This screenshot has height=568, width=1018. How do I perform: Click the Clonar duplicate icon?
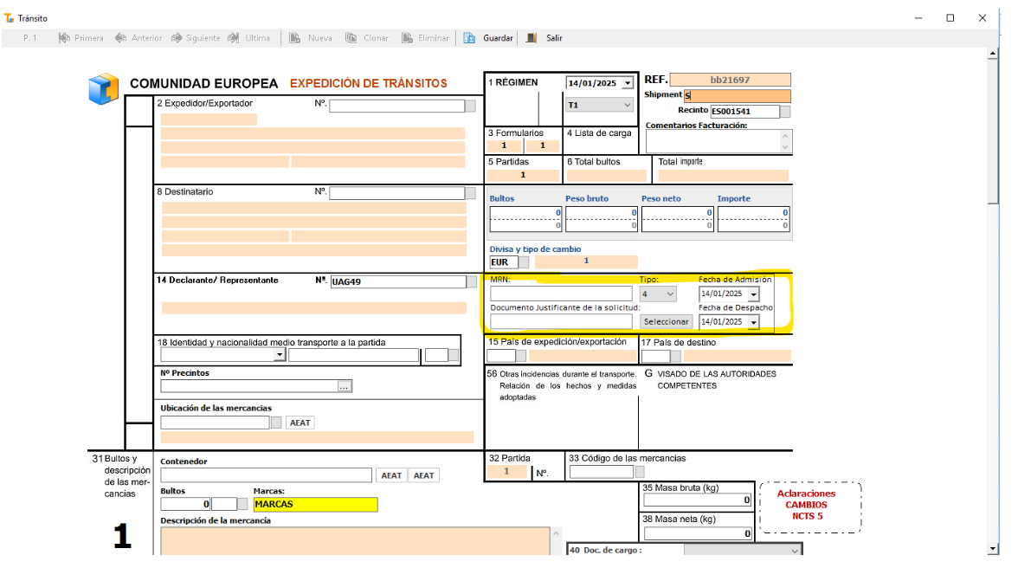tap(351, 38)
